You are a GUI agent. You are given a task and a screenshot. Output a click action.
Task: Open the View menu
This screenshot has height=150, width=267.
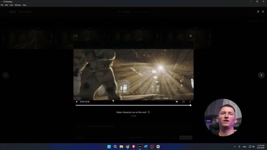[11, 5]
